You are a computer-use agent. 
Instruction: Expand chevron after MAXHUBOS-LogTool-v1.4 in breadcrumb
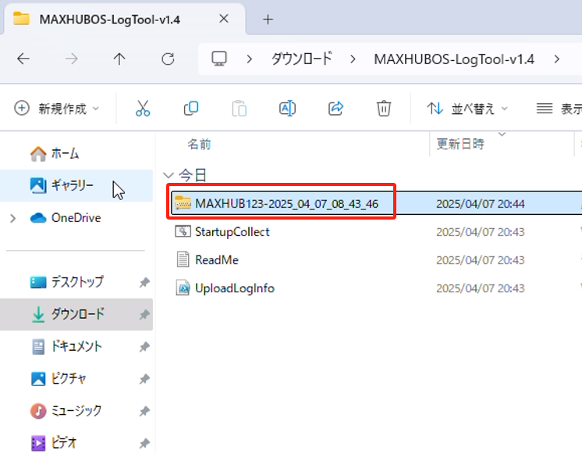(556, 59)
